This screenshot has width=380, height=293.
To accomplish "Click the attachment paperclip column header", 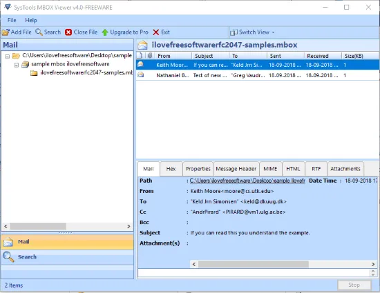I will 150,56.
